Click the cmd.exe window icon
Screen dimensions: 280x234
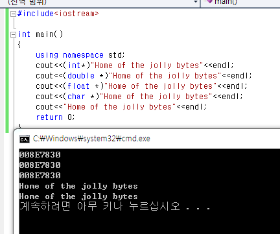coord(25,139)
